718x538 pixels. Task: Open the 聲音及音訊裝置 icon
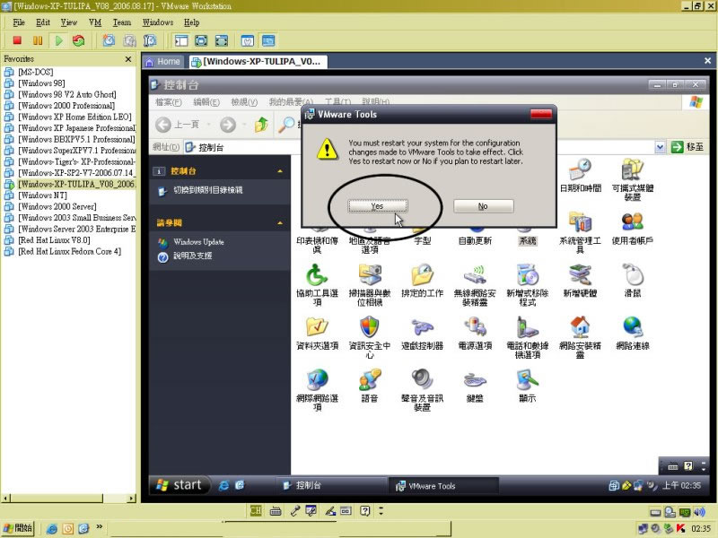[422, 390]
